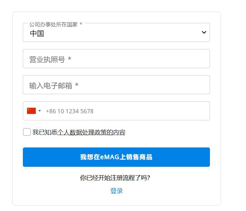Click the 我想在eMAG上销售商品 button
Image resolution: width=246 pixels, height=211 pixels.
116,157
